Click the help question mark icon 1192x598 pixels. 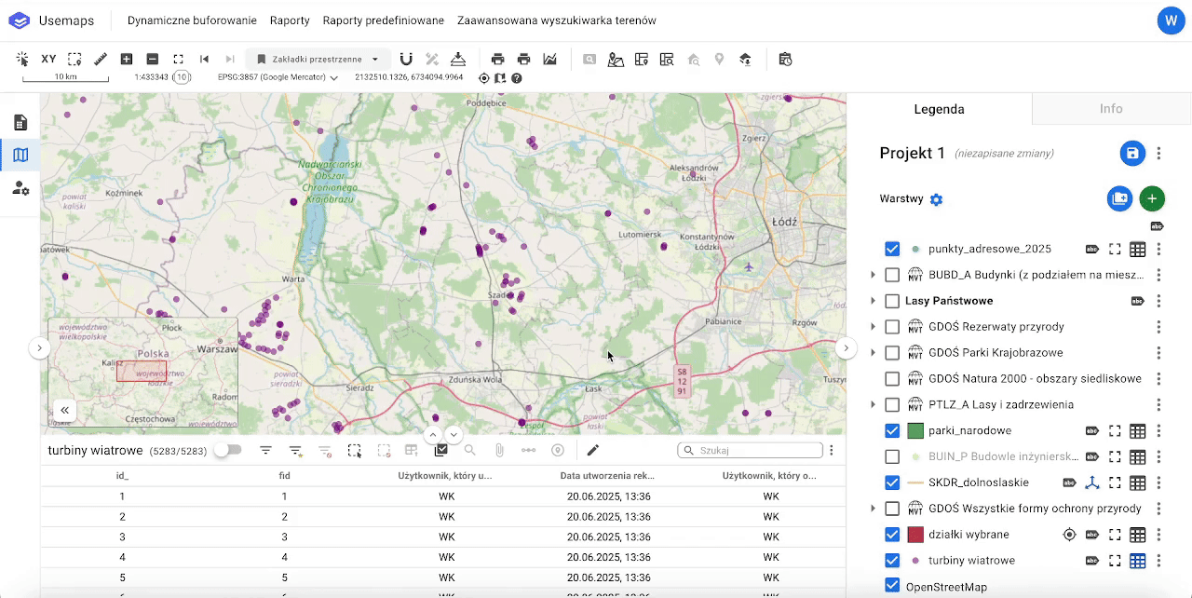tap(517, 78)
